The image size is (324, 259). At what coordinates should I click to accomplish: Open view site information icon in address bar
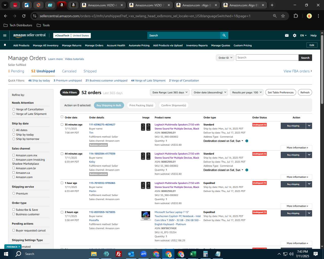coord(35,16)
